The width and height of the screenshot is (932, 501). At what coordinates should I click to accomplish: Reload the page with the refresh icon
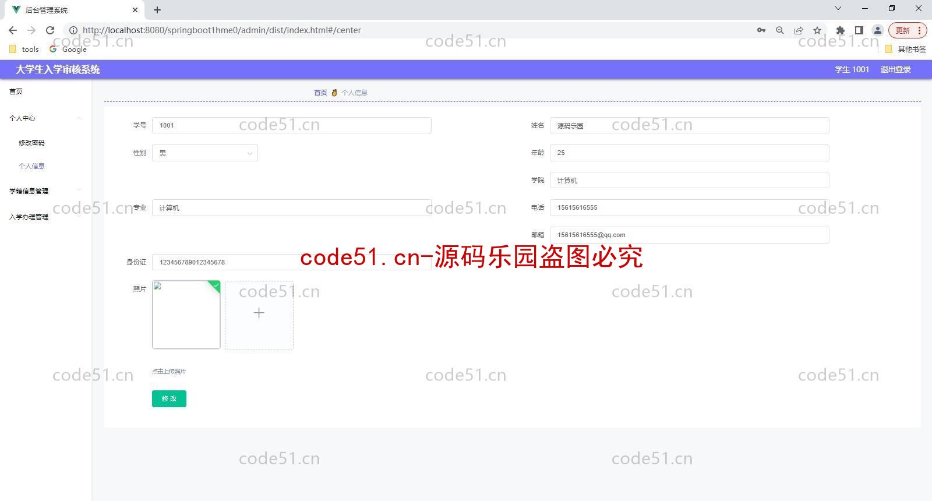click(x=50, y=30)
